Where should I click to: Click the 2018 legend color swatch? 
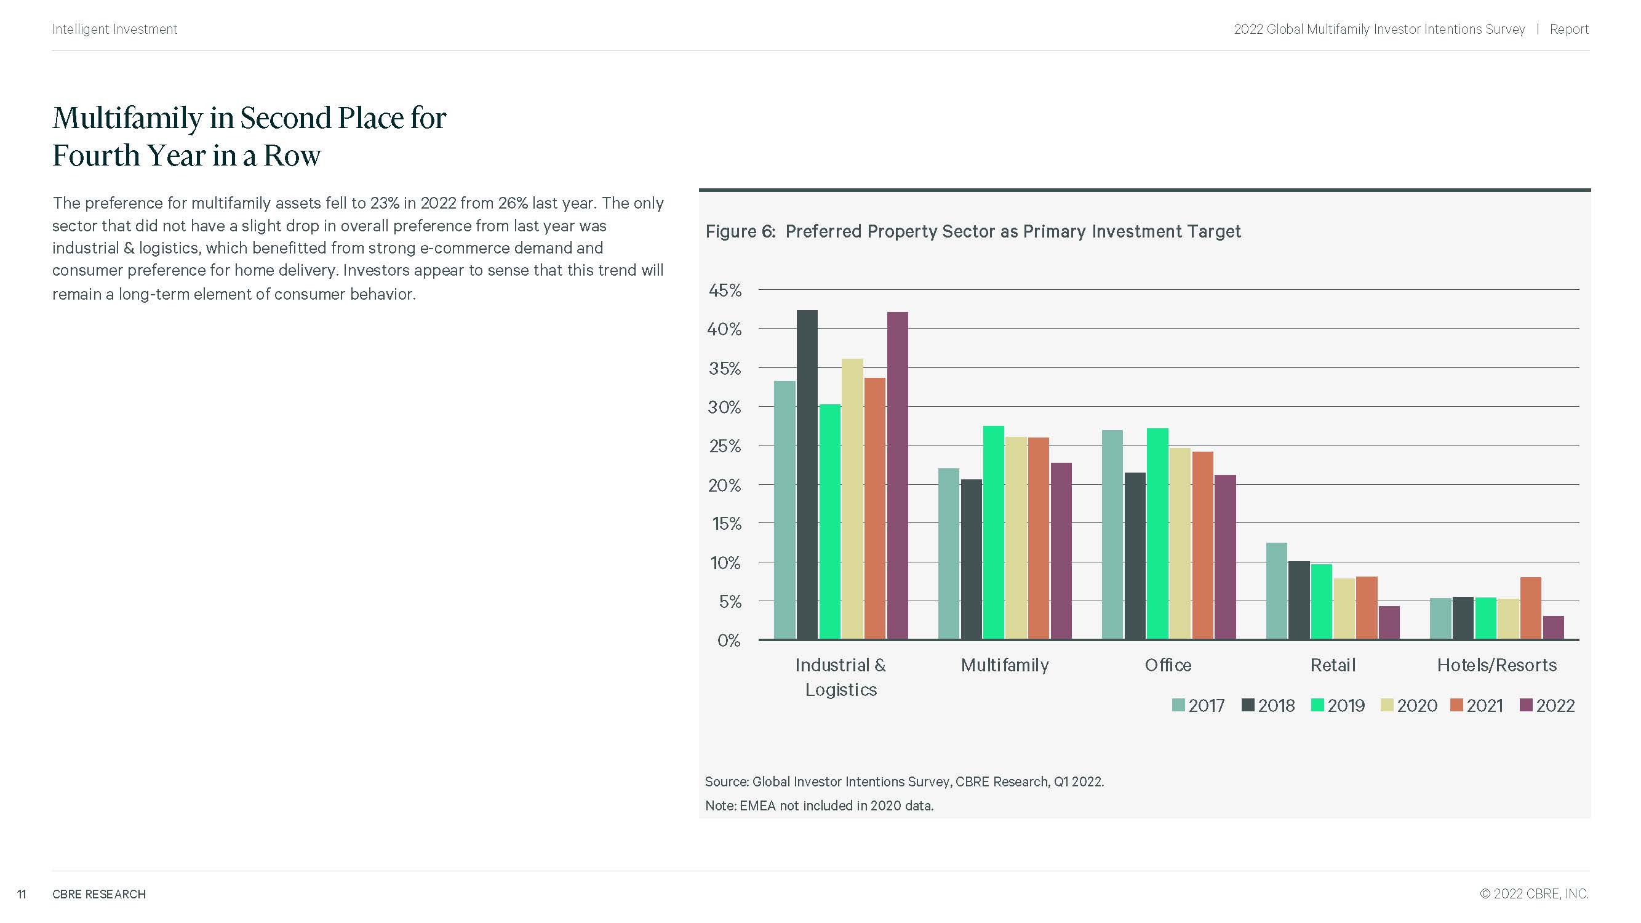(1247, 705)
